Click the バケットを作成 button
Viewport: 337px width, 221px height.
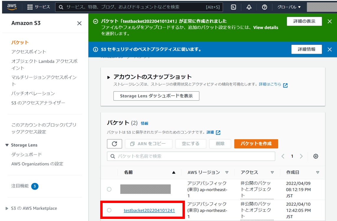256,144
